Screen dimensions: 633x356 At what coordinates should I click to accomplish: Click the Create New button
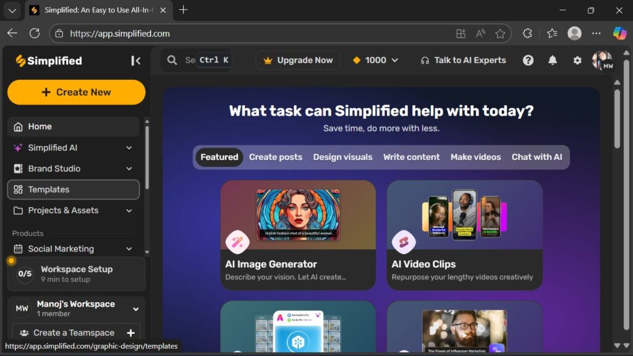(76, 92)
